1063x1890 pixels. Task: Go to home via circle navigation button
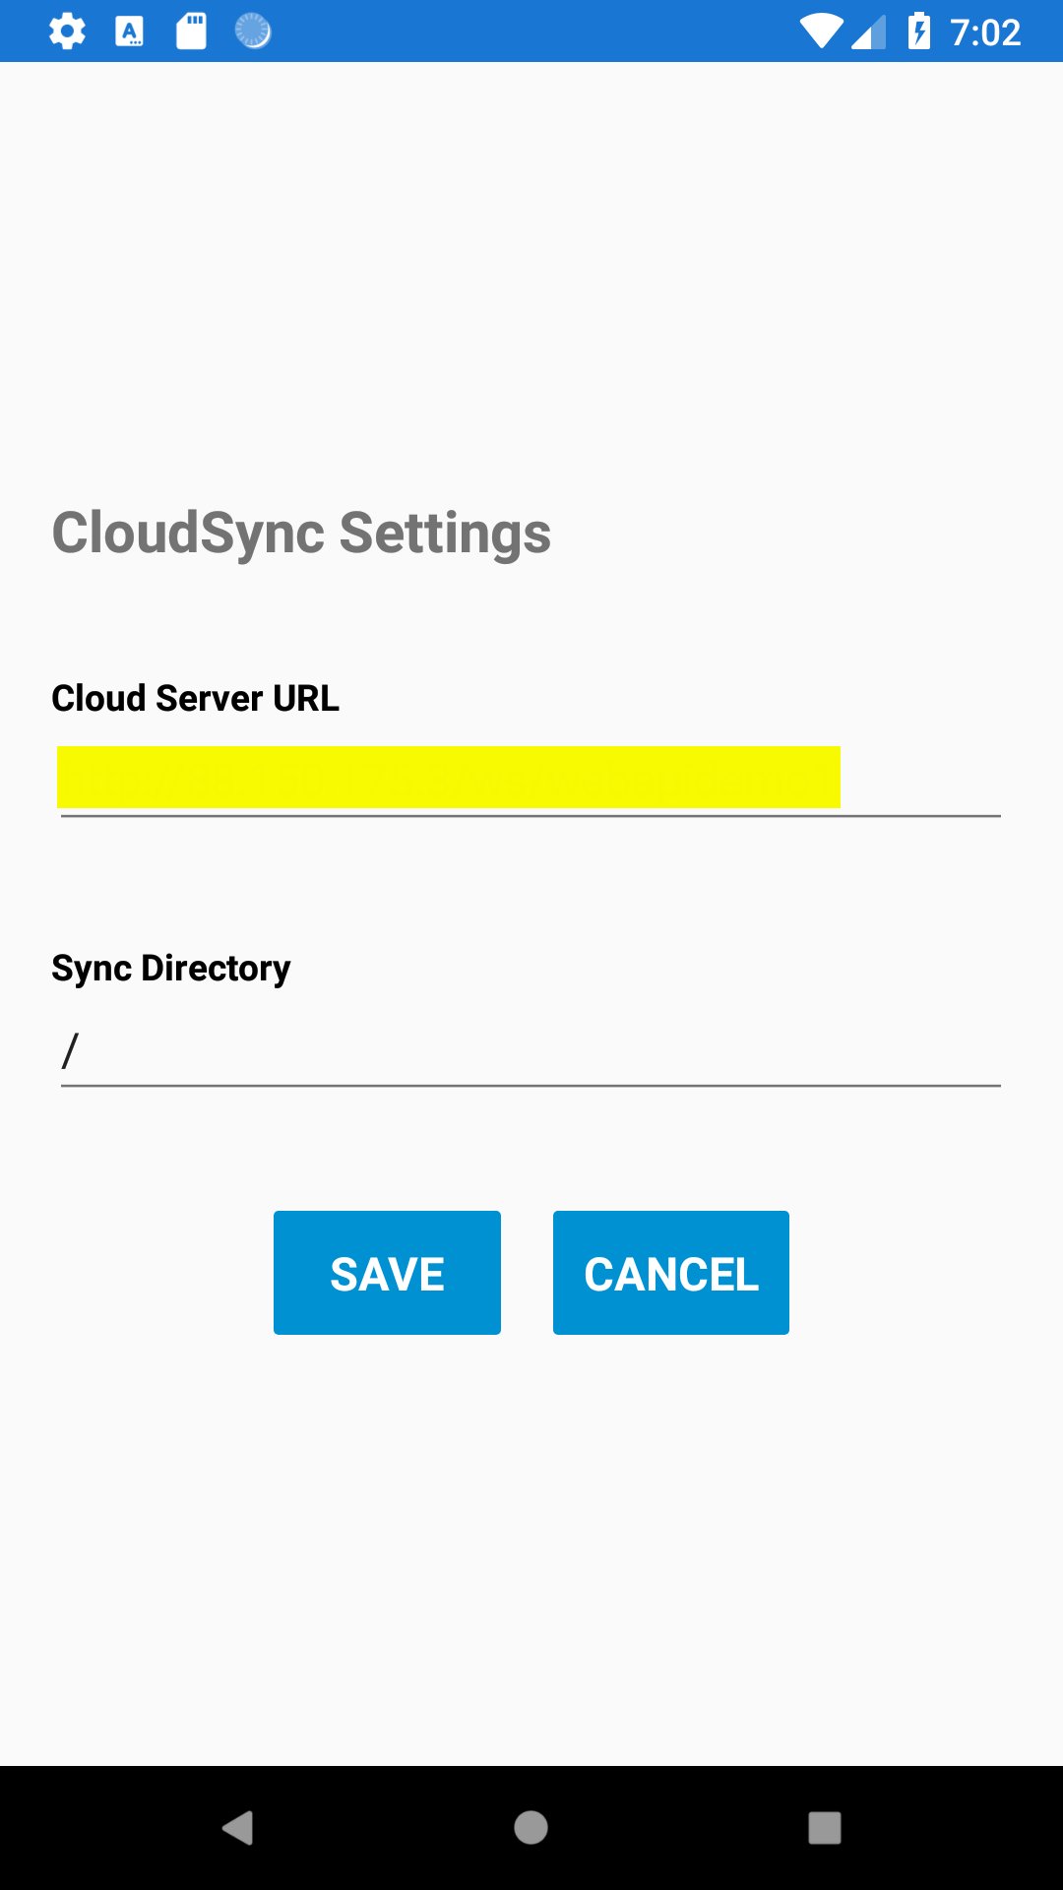tap(531, 1828)
